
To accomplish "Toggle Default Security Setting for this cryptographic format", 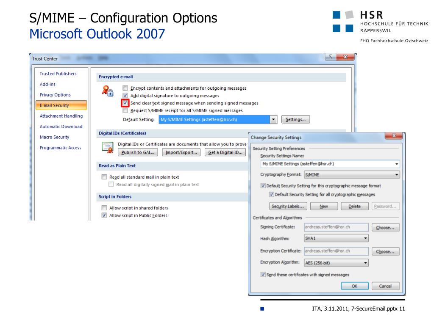I will click(263, 186).
